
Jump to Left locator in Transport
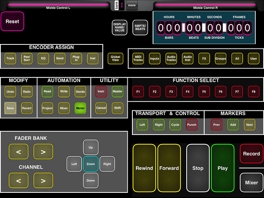(x=142, y=125)
